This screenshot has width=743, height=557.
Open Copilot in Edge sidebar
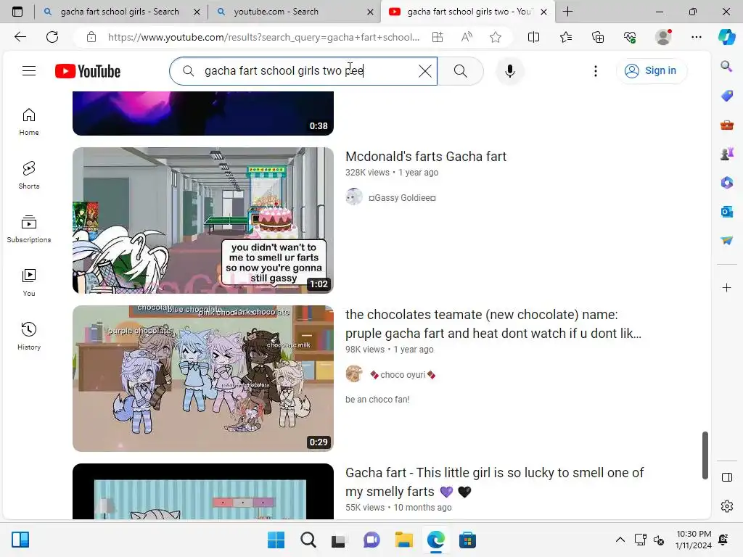pyautogui.click(x=726, y=37)
